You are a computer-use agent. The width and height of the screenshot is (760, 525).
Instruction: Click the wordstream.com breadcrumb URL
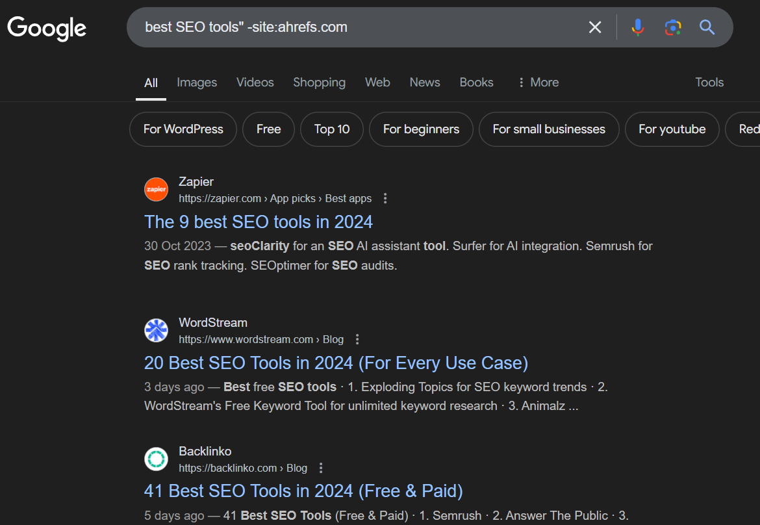[x=261, y=339]
